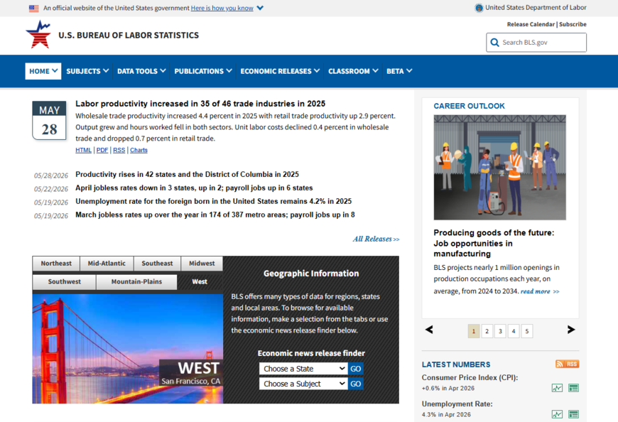Expand the Data Tools menu
The image size is (618, 422).
pos(141,71)
